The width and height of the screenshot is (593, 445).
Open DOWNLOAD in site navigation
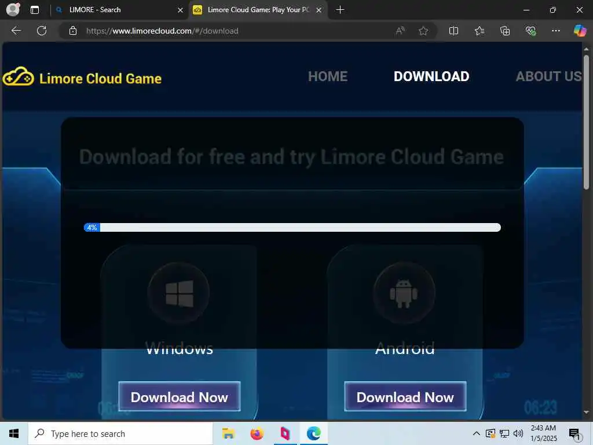click(x=431, y=76)
